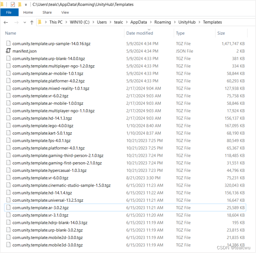Screen dimensions: 256x253
Task: Navigate to Users in breadcrumb
Action: click(x=102, y=22)
